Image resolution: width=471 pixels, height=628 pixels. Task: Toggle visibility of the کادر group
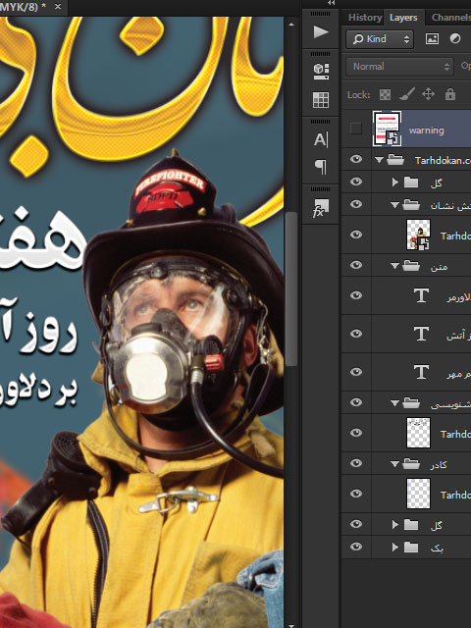pos(356,463)
